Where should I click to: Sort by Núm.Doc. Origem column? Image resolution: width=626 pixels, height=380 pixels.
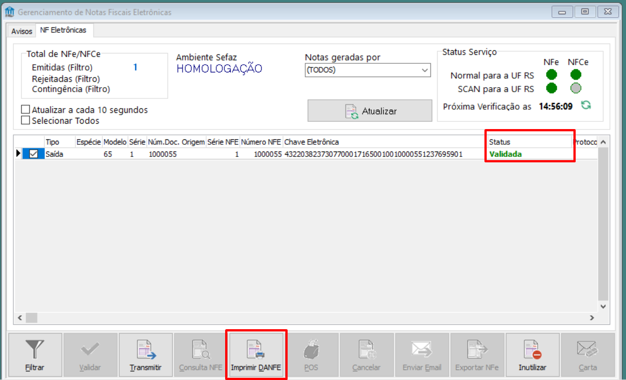click(x=177, y=142)
